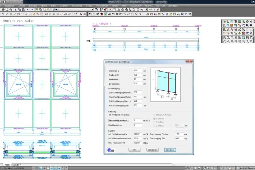This screenshot has width=255, height=170.
Task: Select the 0.5 KN/m radio option
Action: click(154, 118)
